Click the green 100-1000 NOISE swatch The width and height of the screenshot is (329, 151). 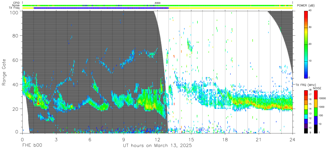316,112
